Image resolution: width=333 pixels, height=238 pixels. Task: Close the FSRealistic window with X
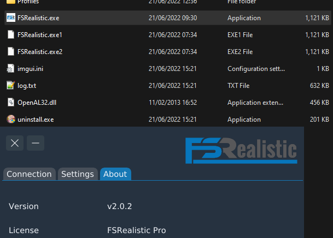click(15, 143)
